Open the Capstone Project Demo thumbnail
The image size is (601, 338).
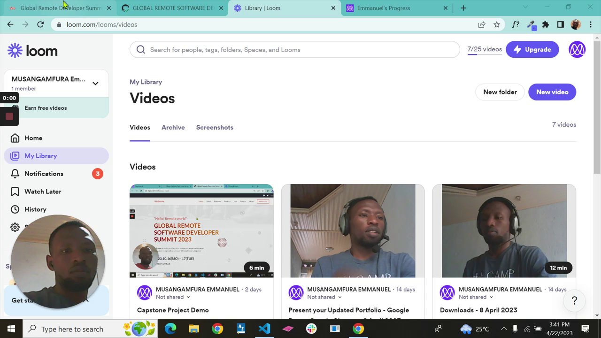(x=201, y=230)
